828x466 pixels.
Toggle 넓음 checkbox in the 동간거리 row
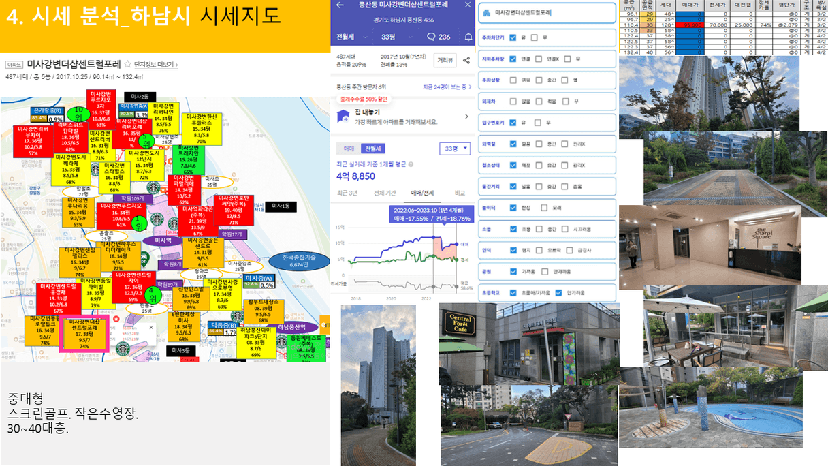513,186
